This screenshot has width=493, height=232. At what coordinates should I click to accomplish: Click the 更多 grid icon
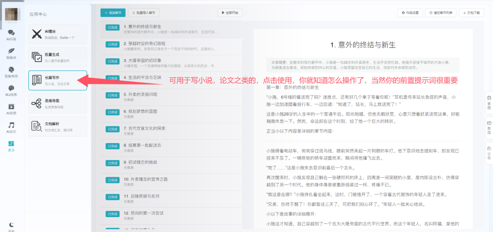pyautogui.click(x=11, y=145)
